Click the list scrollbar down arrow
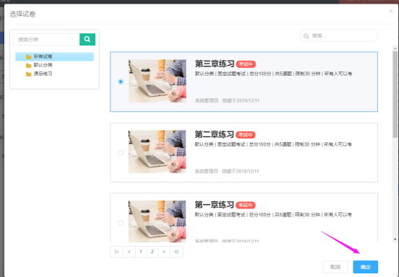The height and width of the screenshot is (277, 399). [x=395, y=239]
